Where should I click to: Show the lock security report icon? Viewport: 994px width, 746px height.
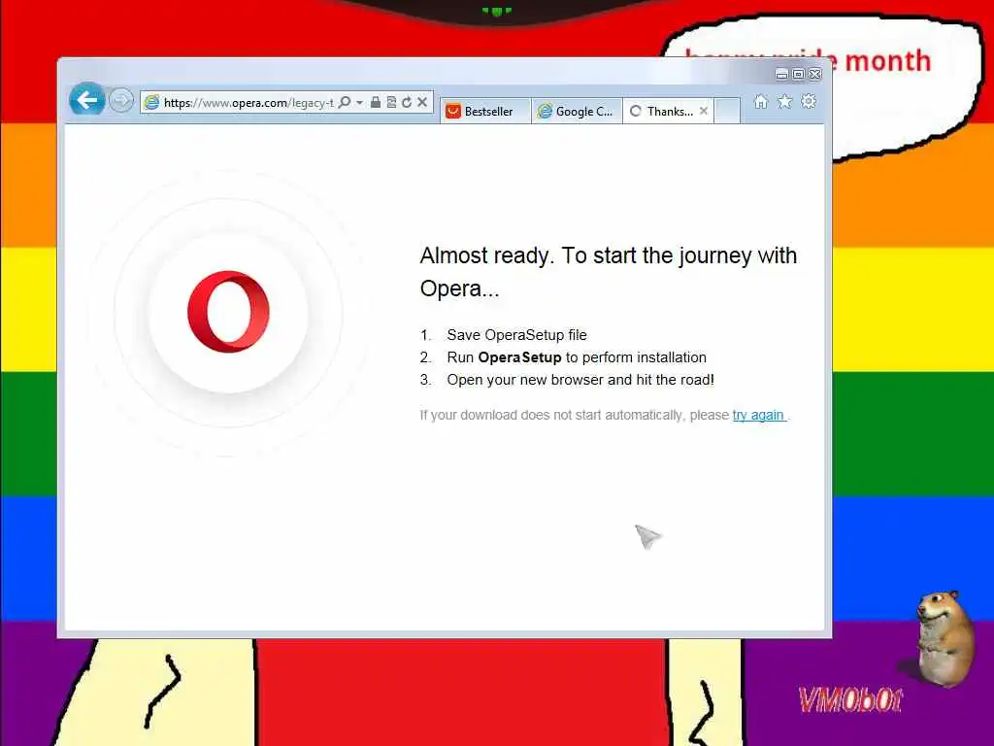[x=376, y=102]
